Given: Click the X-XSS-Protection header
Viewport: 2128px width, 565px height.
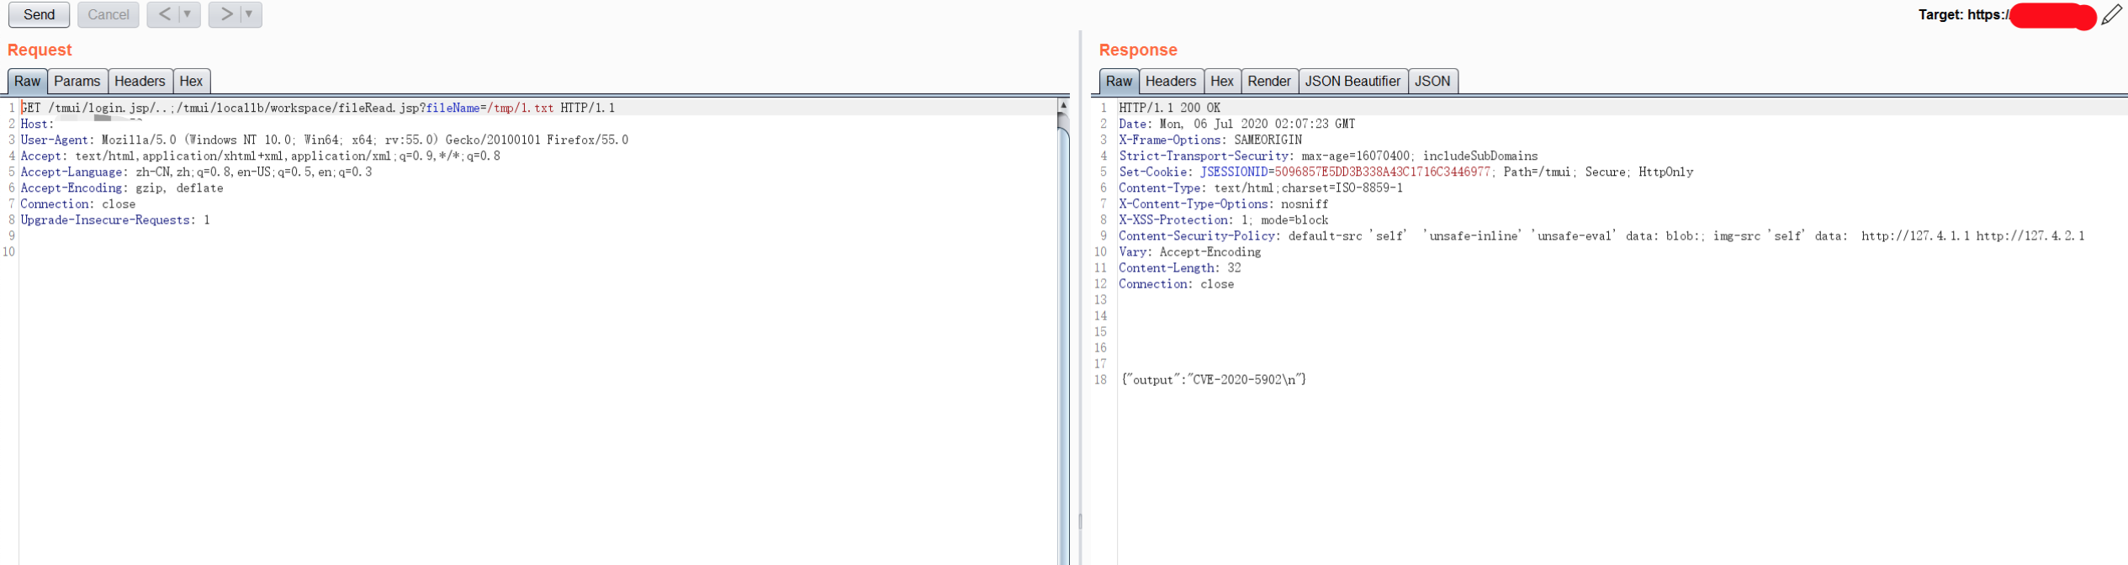Looking at the screenshot, I should point(1223,219).
